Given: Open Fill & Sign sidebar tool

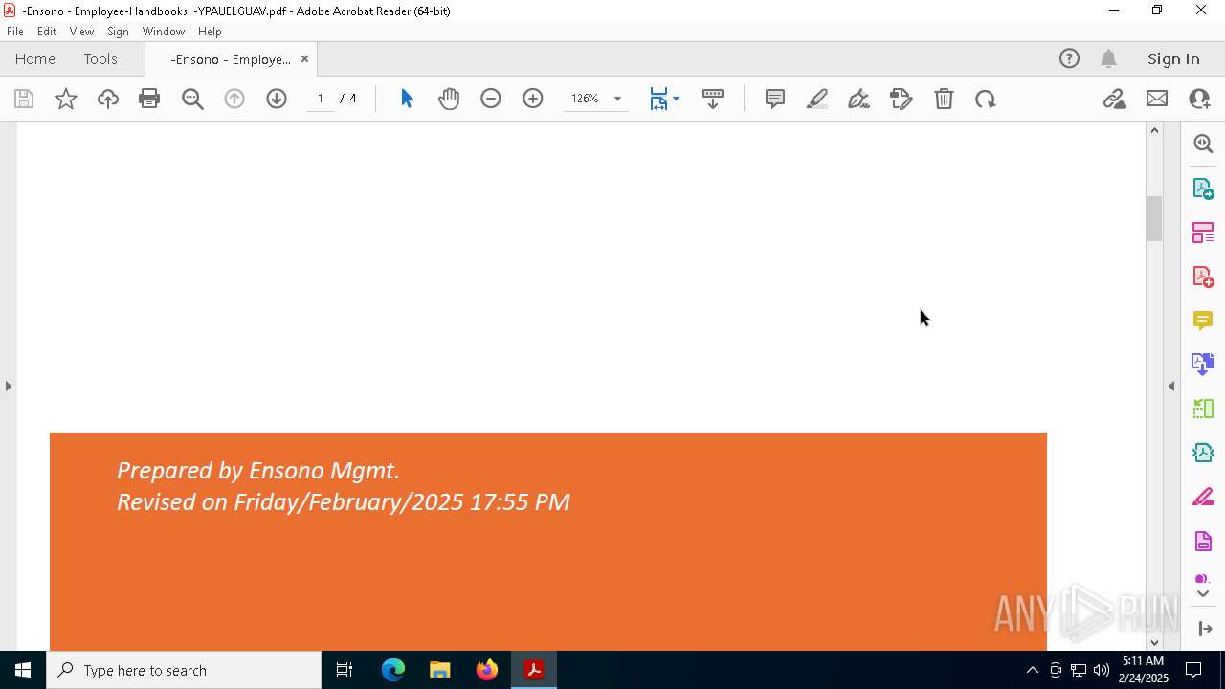Looking at the screenshot, I should (x=1203, y=498).
